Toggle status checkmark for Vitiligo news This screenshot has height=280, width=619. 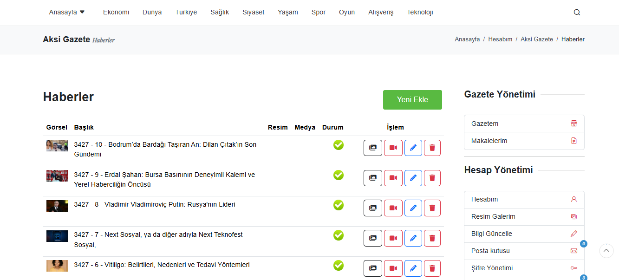[x=339, y=265]
